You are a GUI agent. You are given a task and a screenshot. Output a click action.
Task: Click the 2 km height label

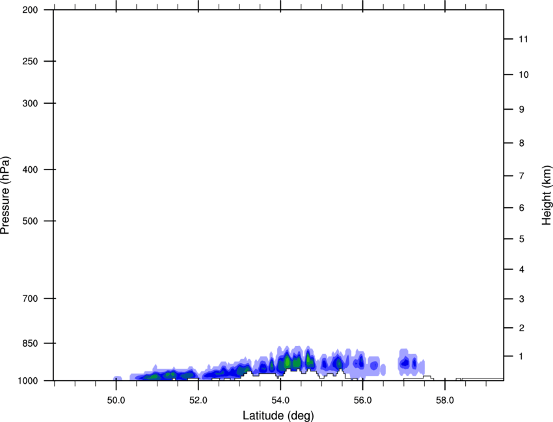(521, 328)
